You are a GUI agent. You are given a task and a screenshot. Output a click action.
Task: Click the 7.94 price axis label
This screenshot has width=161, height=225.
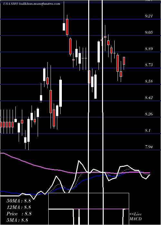click(x=149, y=147)
